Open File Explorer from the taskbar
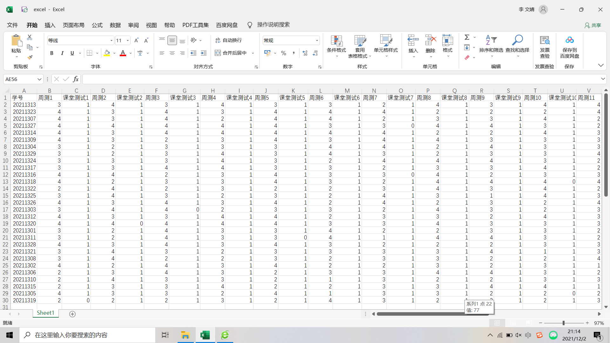The width and height of the screenshot is (610, 343). [x=185, y=335]
